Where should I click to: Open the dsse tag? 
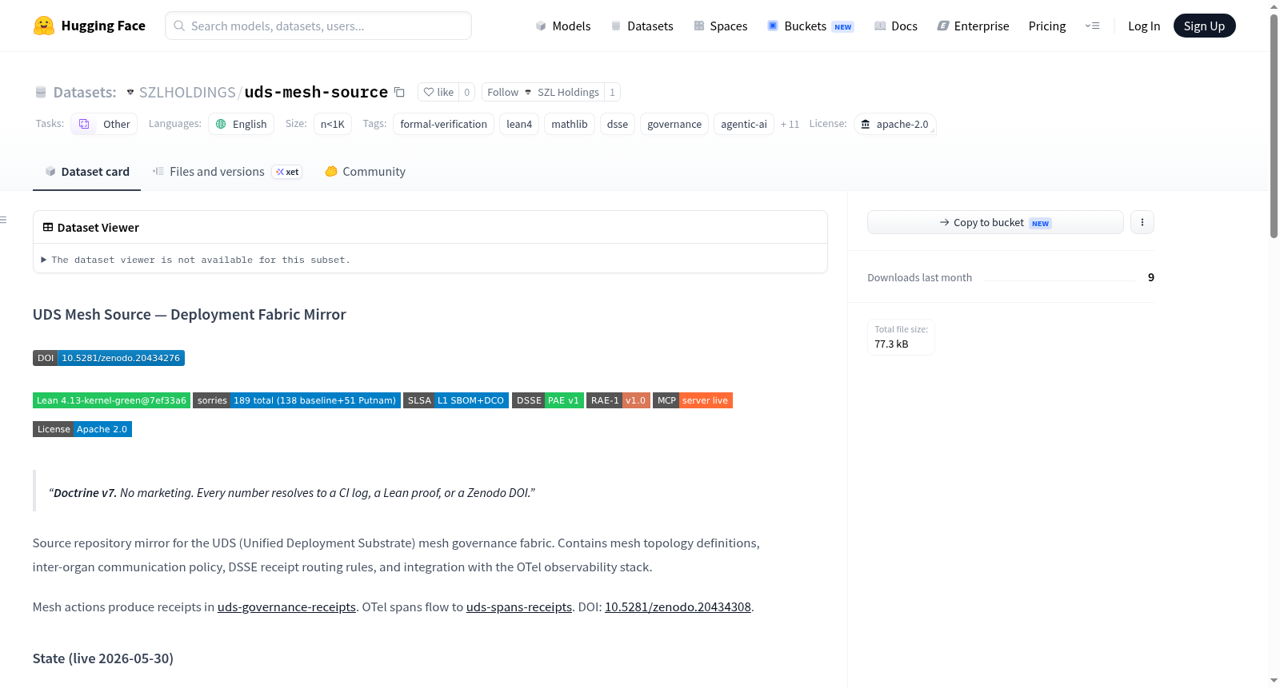618,124
